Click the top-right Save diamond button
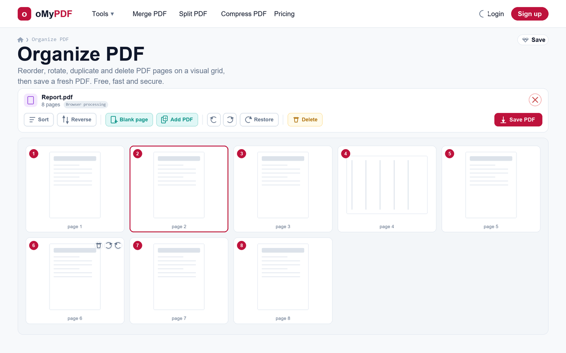The width and height of the screenshot is (566, 353). [533, 40]
